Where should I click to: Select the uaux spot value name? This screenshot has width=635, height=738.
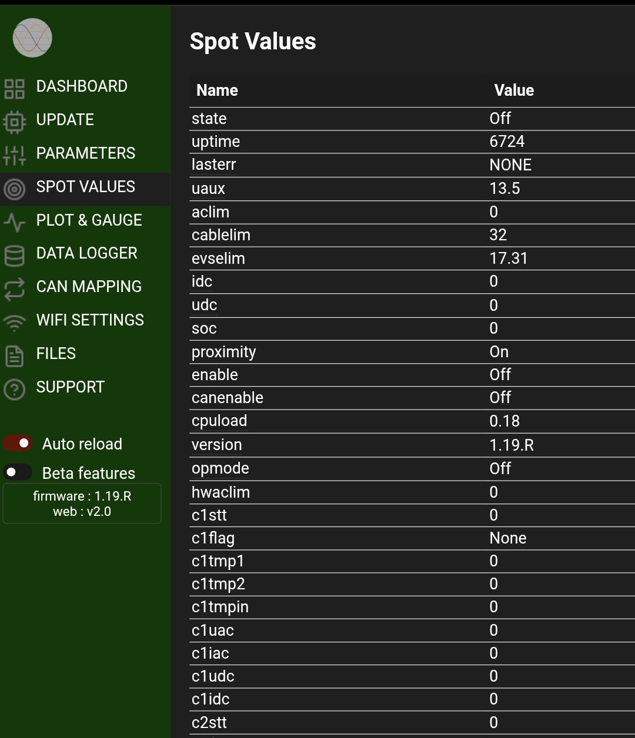coord(208,189)
